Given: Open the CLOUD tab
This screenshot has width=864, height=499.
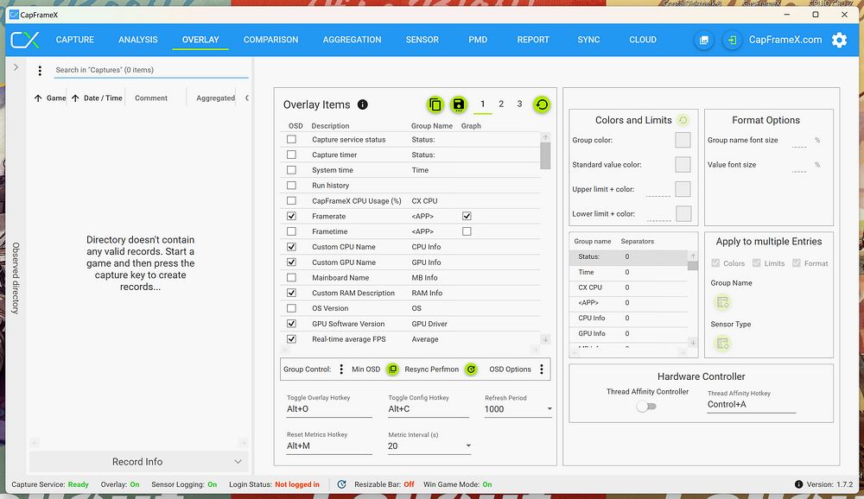Looking at the screenshot, I should (x=643, y=40).
